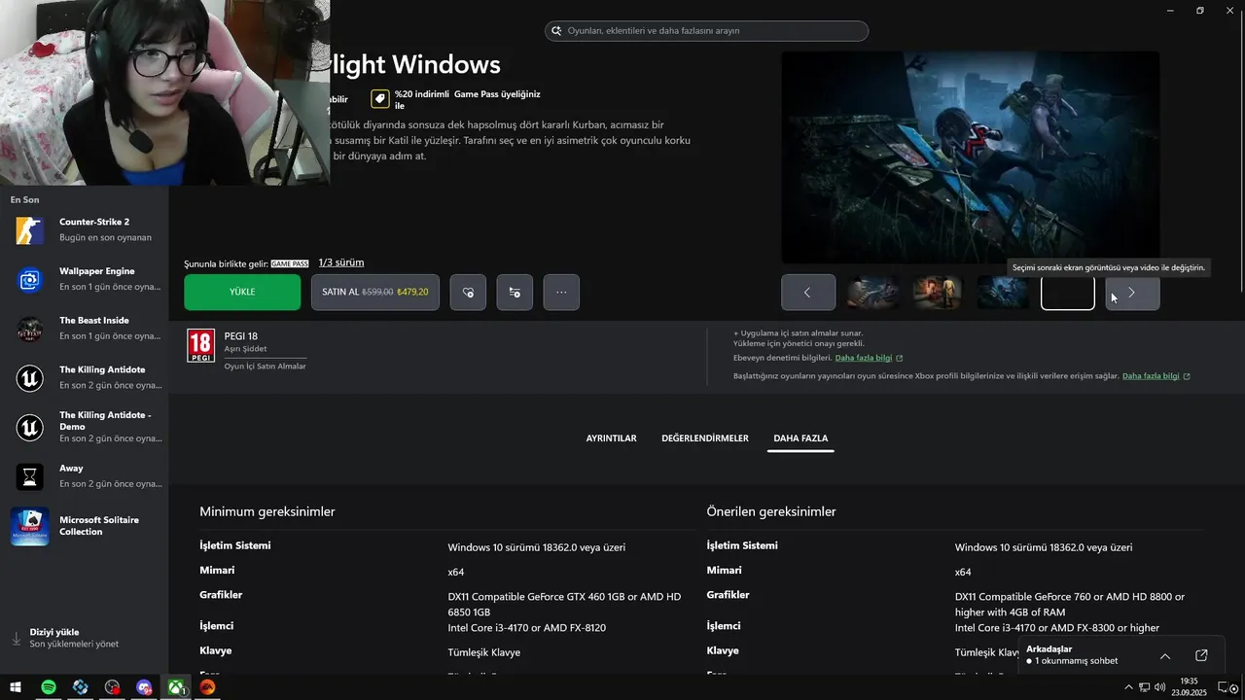Pop out the Arkadaşlar friends panel
The image size is (1245, 700).
pos(1201,655)
